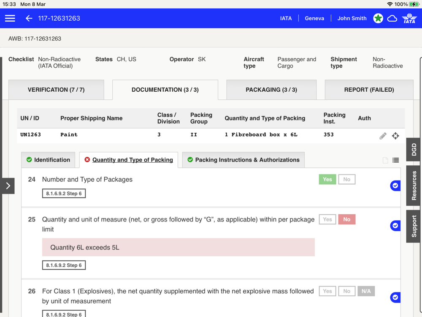Click the comment field 'Quantity 6L exceeds 5L'

(178, 247)
